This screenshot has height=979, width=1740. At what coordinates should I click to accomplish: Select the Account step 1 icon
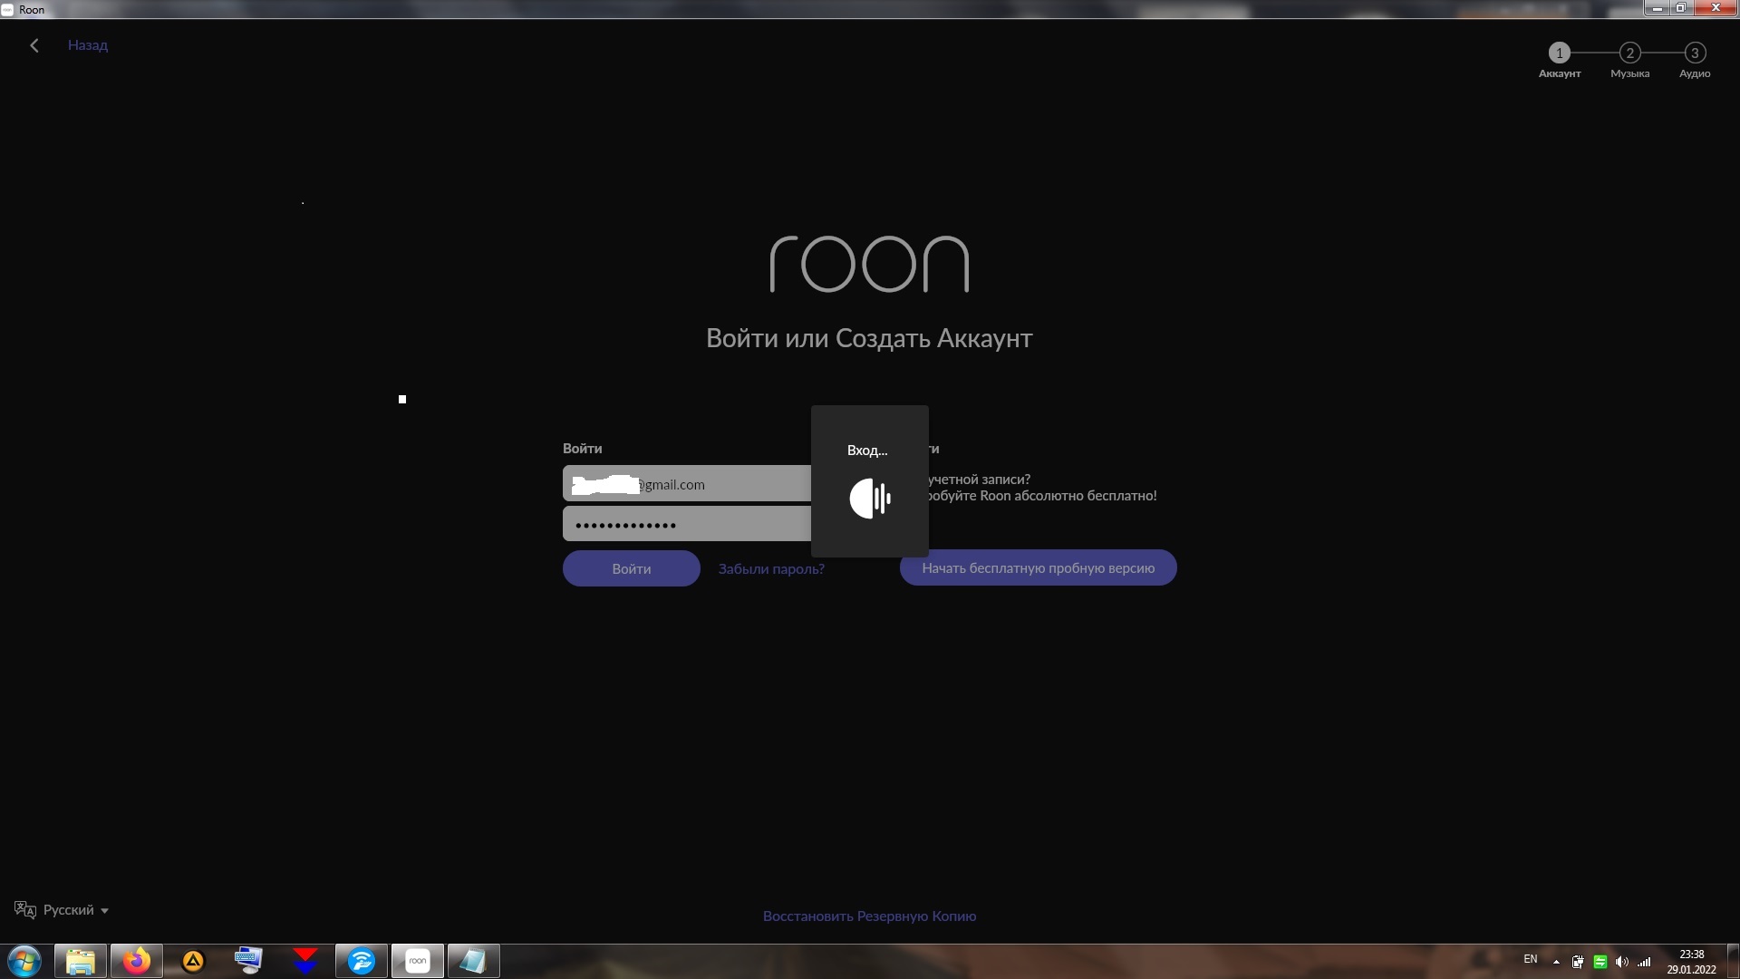click(x=1560, y=53)
